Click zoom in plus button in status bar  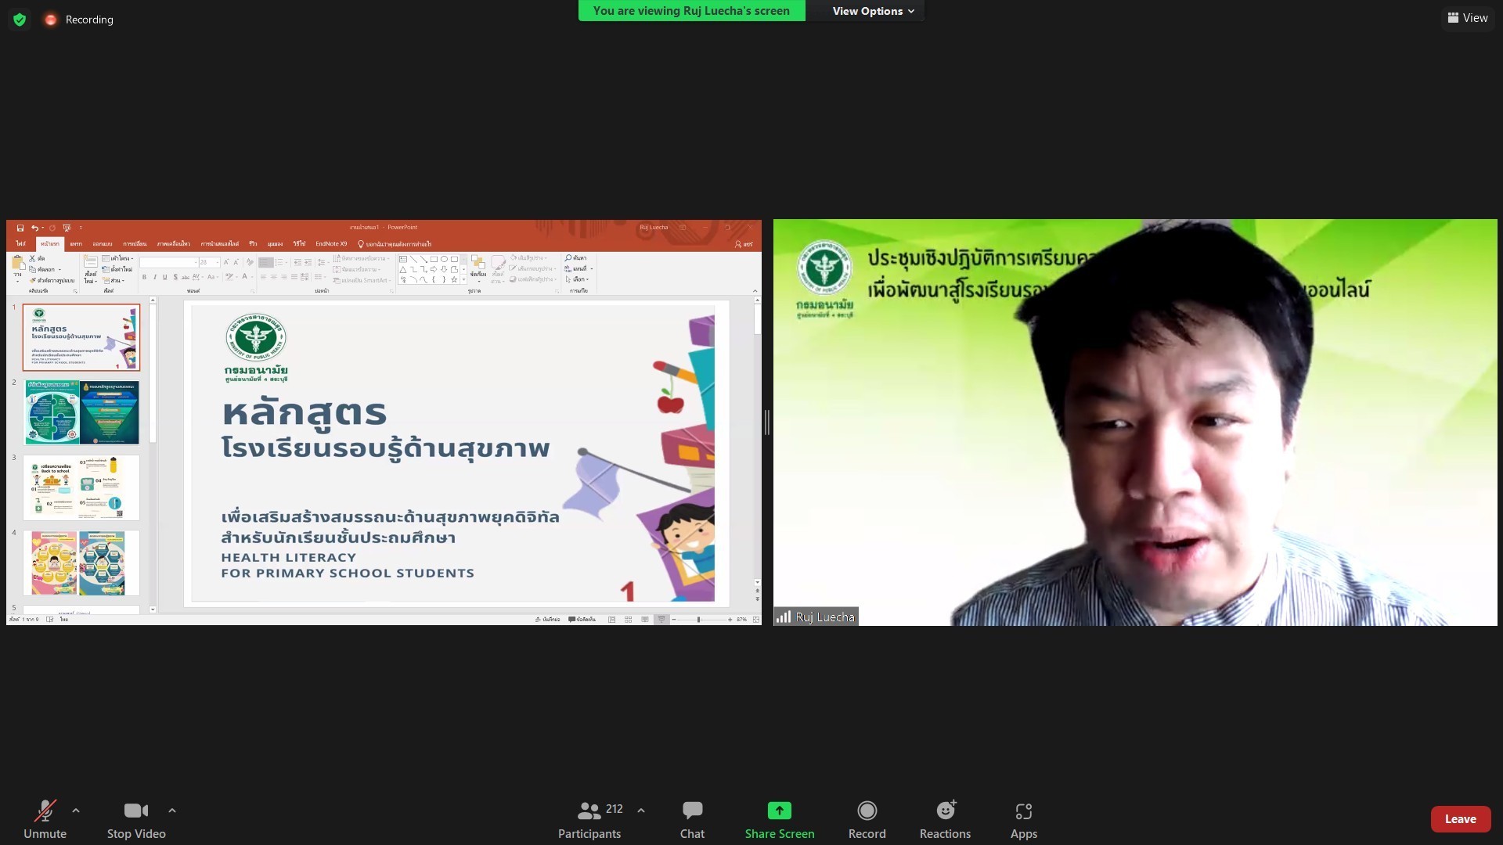[730, 620]
